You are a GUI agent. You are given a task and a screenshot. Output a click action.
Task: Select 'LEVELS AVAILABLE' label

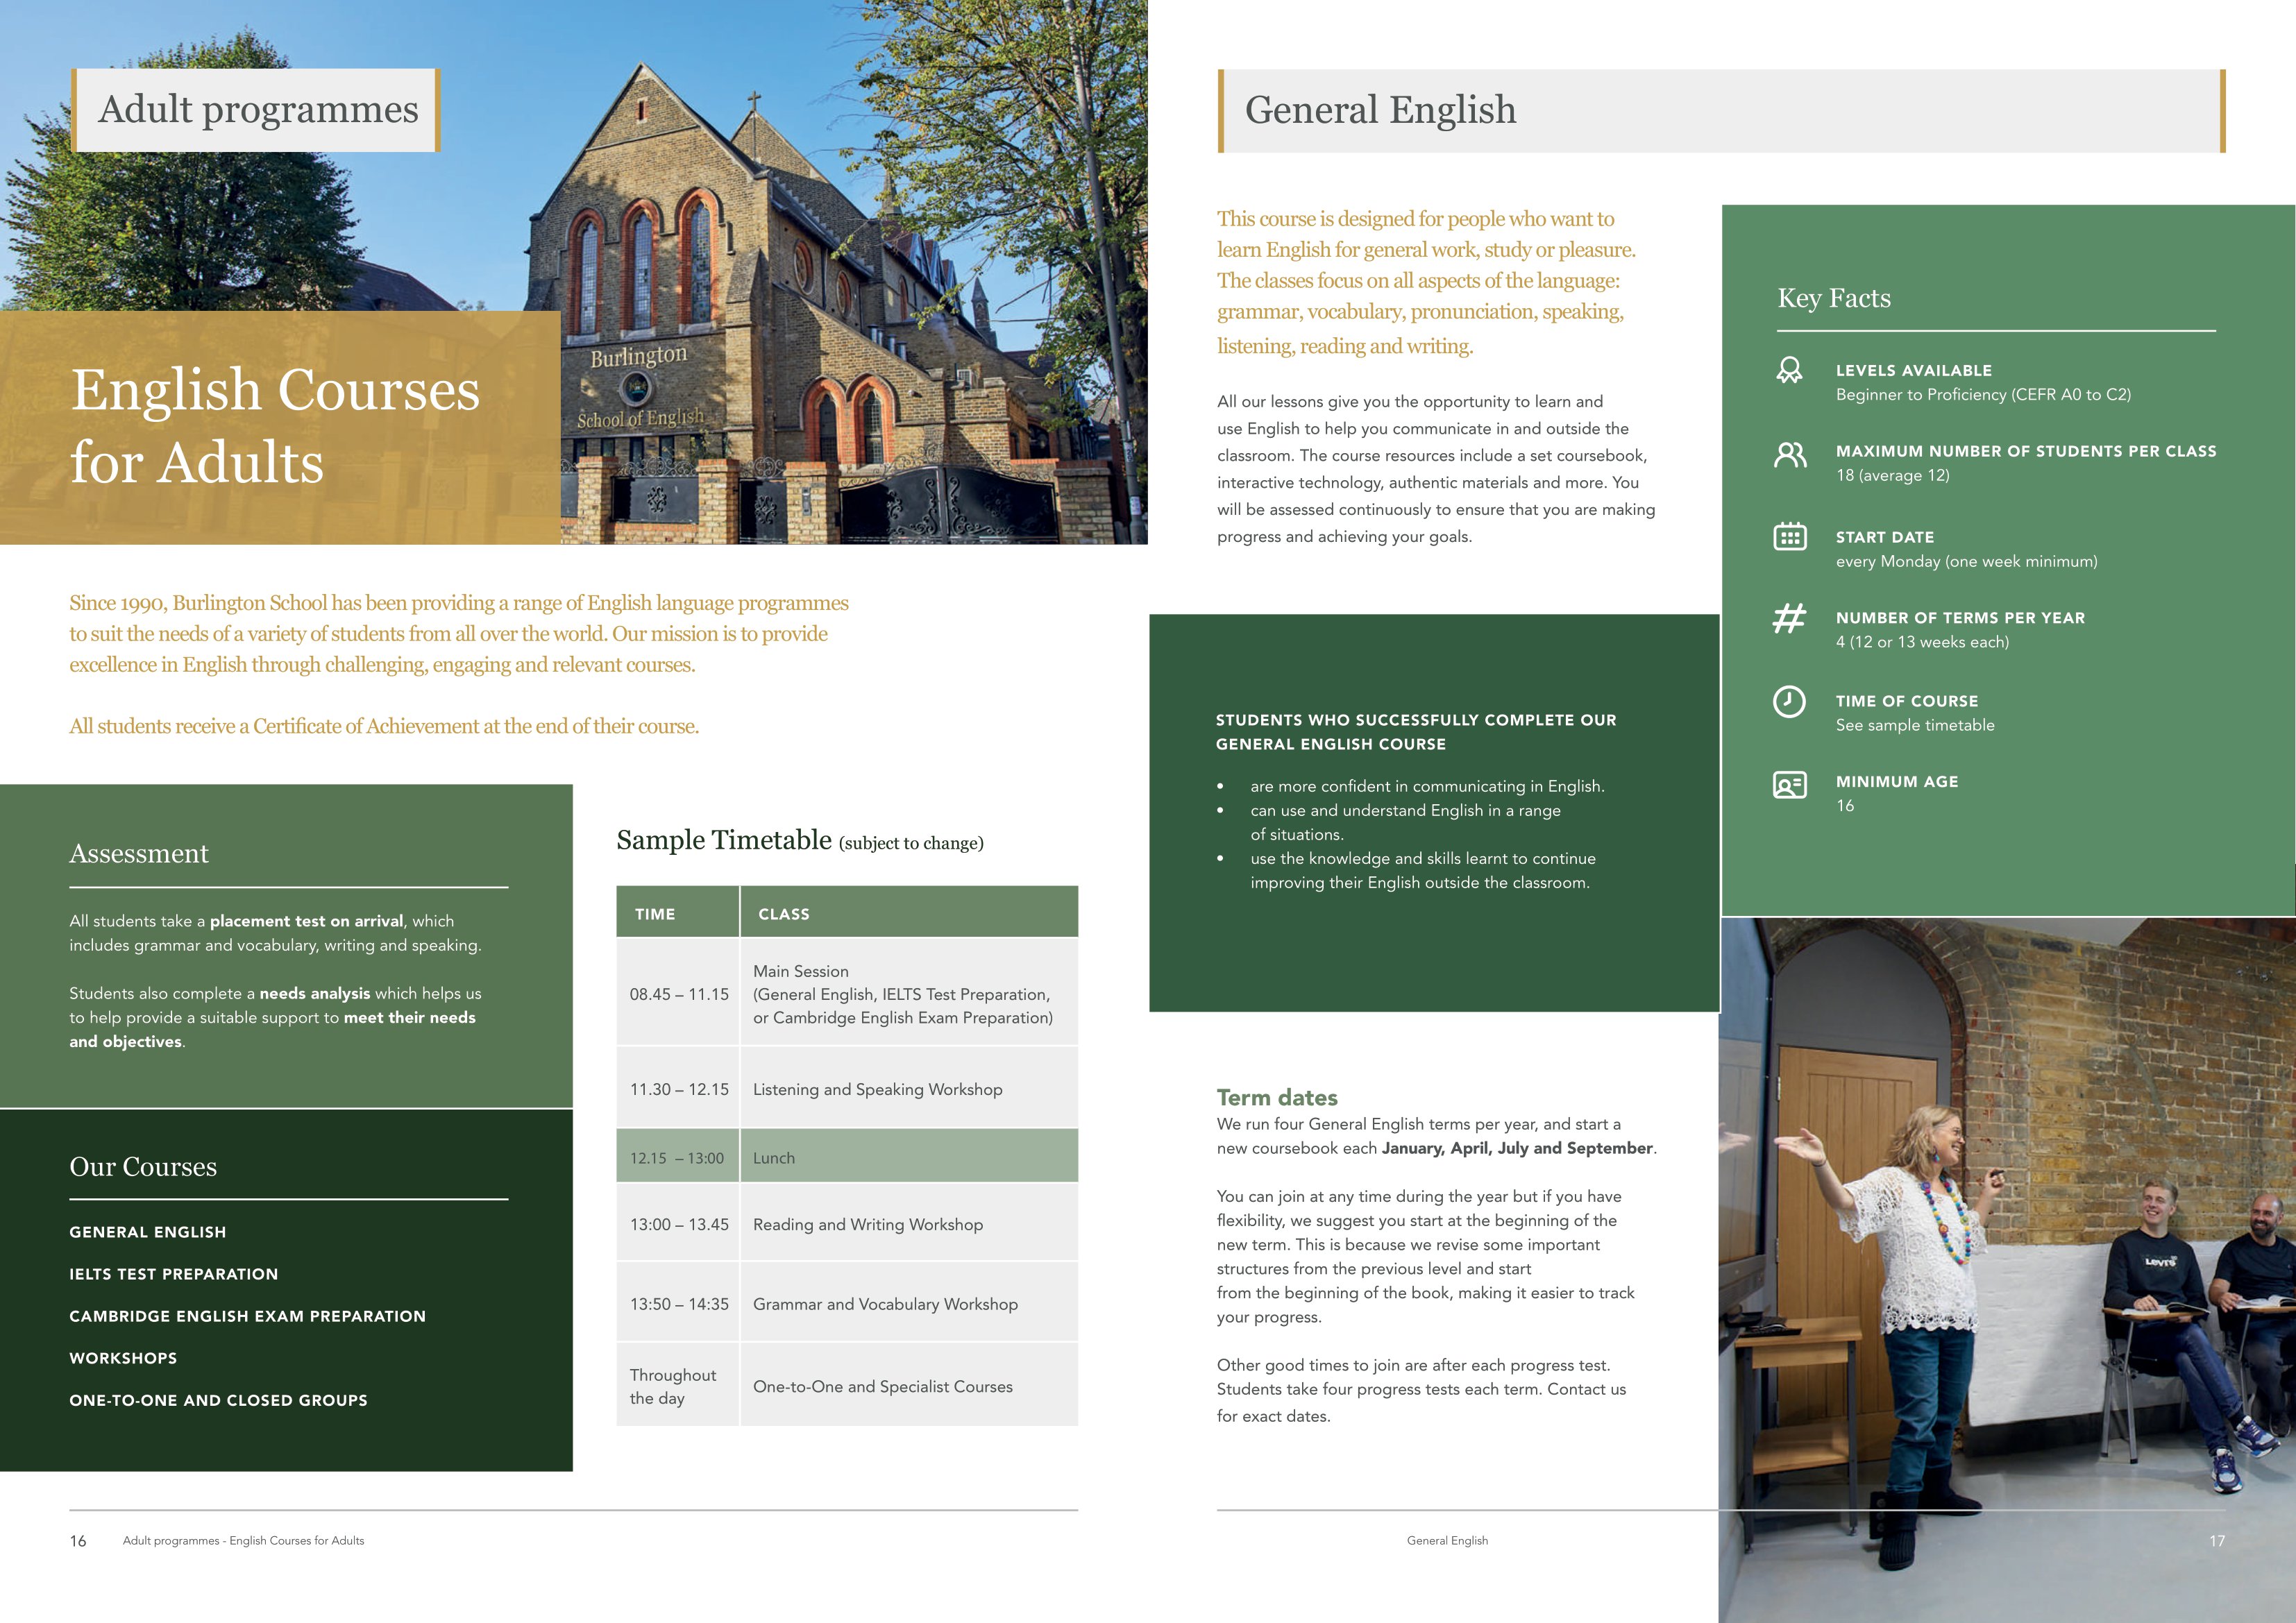[1913, 370]
